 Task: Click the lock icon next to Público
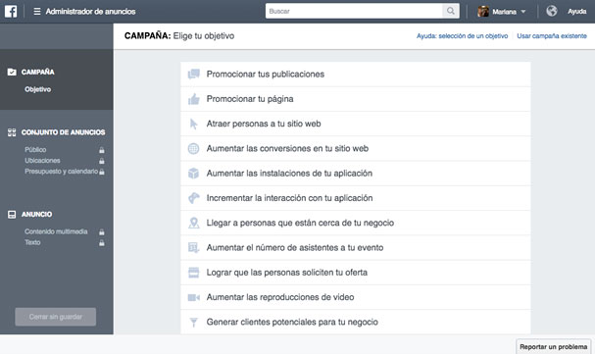click(102, 150)
